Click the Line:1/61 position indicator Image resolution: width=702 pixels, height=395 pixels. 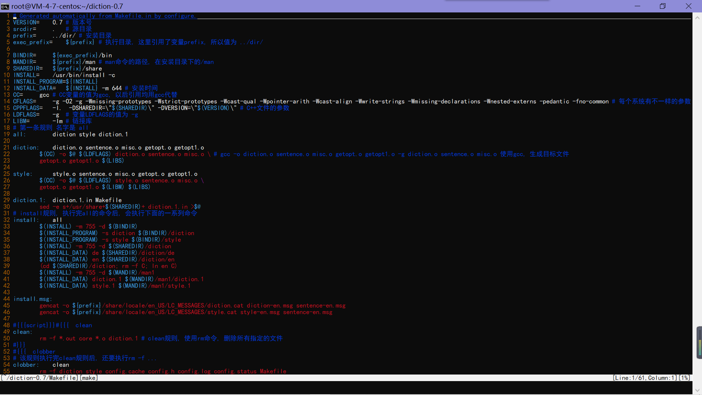630,378
